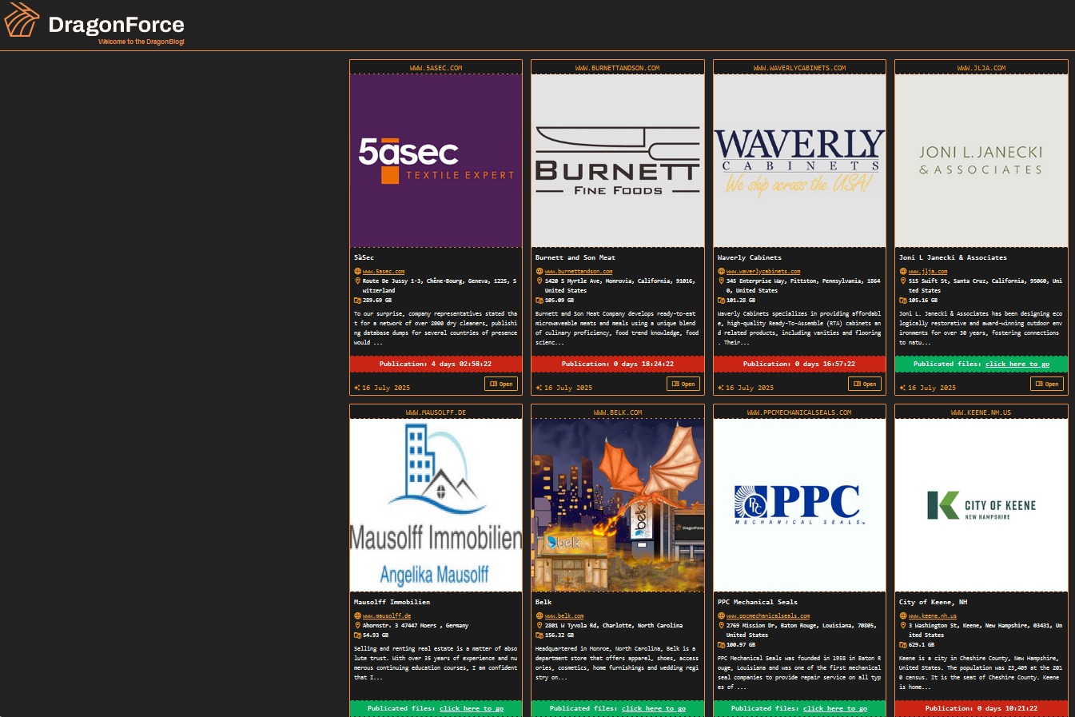Click the globe icon beside www.jlja.com

[903, 272]
